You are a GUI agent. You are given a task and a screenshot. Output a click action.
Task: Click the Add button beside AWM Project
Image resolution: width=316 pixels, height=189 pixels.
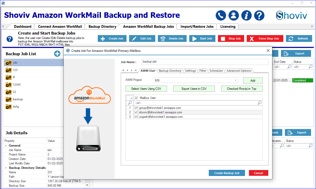coord(253,80)
